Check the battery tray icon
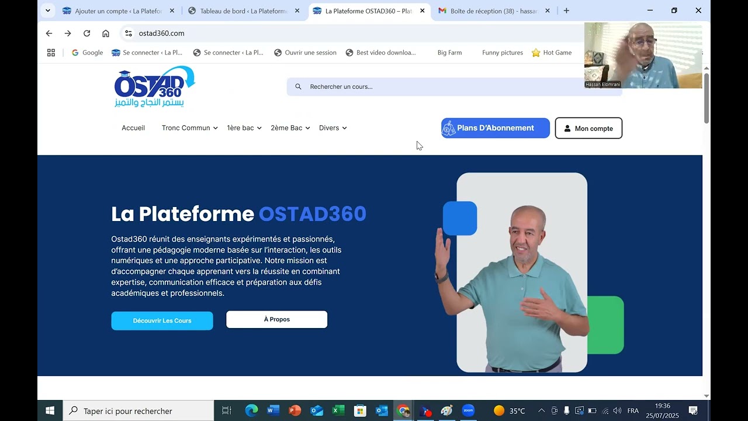The height and width of the screenshot is (421, 748). click(x=592, y=410)
